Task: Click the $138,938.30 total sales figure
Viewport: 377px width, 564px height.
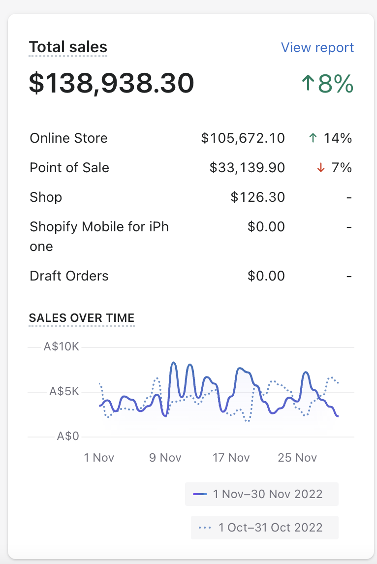Action: [x=112, y=83]
